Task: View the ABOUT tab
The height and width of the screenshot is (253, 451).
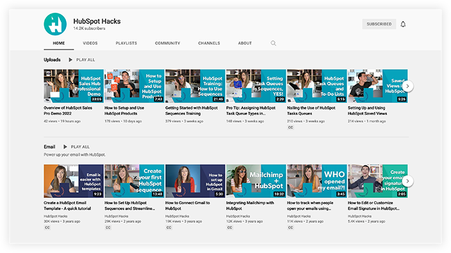Action: pos(245,43)
